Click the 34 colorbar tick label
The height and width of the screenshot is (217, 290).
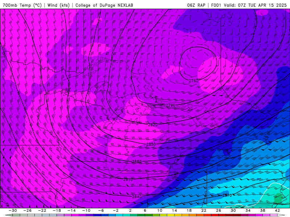(248, 210)
